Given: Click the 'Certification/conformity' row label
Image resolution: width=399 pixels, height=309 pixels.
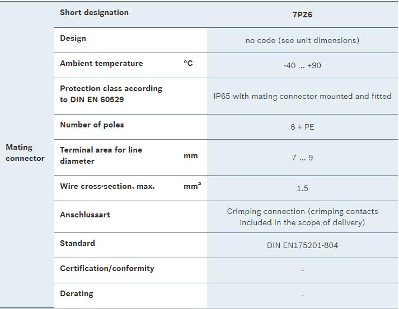Looking at the screenshot, I should pyautogui.click(x=107, y=268).
